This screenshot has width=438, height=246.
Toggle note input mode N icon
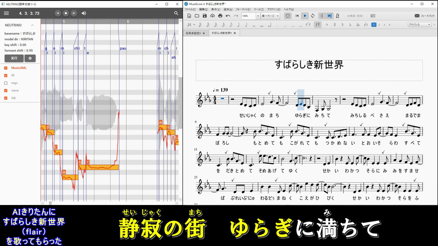click(x=189, y=25)
